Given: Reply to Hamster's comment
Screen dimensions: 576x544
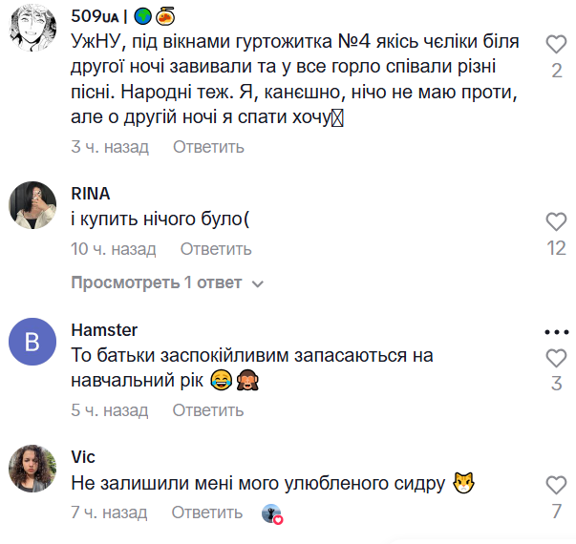Looking at the screenshot, I should coord(208,410).
